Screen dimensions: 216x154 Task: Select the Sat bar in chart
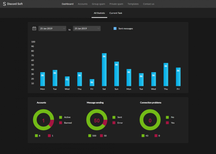[x=104, y=70]
